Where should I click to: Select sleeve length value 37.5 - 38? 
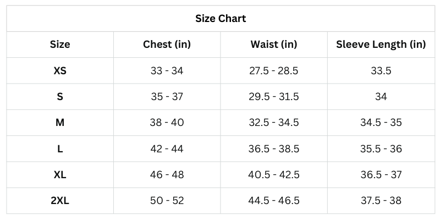(381, 201)
